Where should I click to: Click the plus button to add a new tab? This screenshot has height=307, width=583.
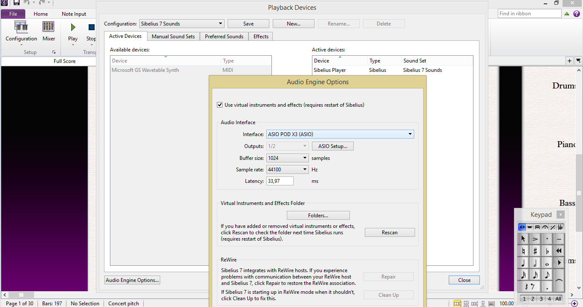pyautogui.click(x=569, y=61)
